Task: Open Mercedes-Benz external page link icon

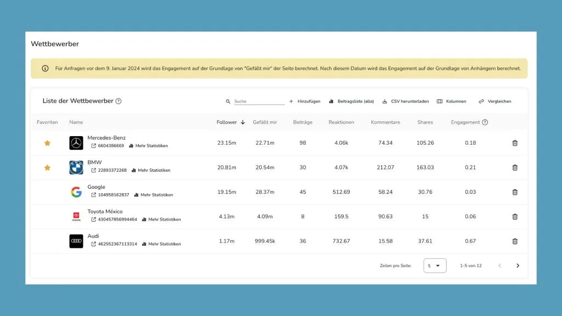Action: 93,146
